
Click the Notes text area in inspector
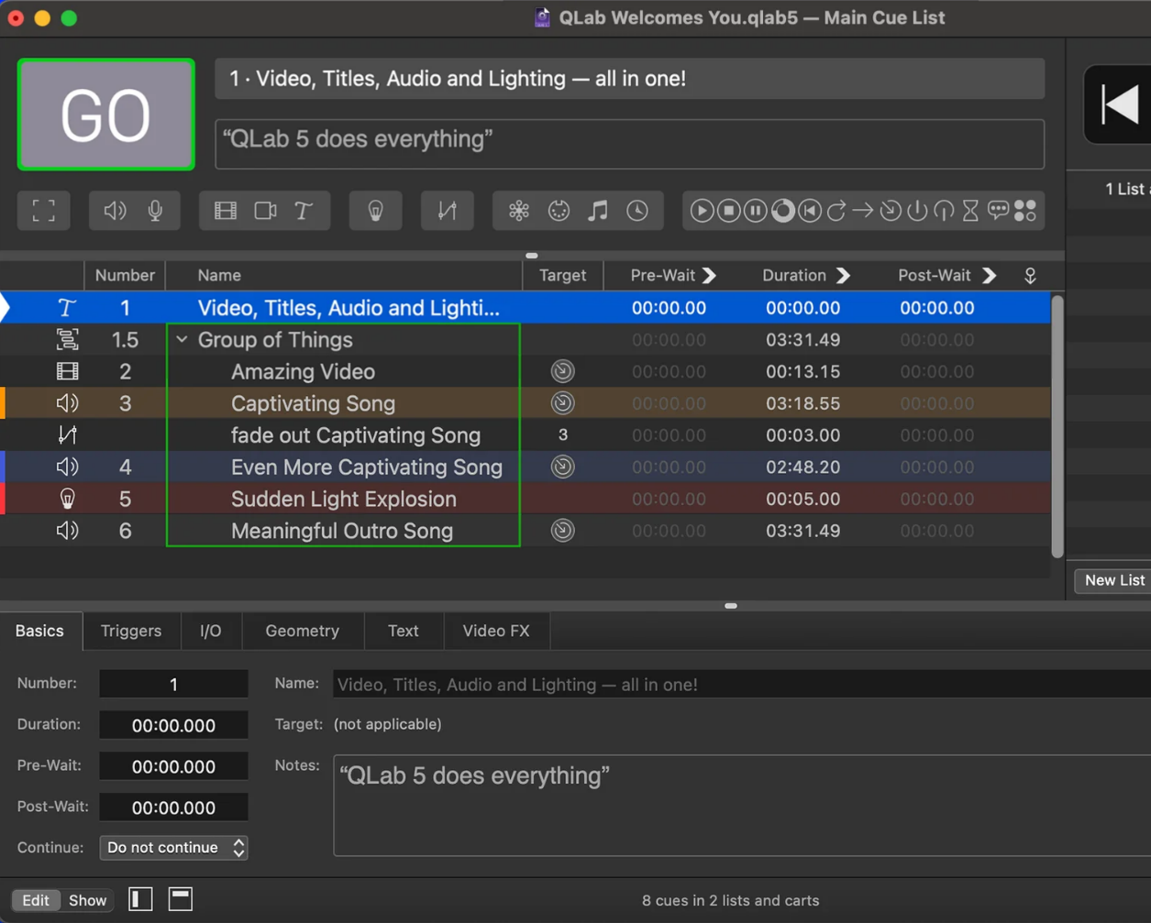[741, 806]
